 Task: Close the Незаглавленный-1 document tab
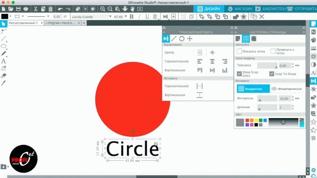pyautogui.click(x=42, y=23)
